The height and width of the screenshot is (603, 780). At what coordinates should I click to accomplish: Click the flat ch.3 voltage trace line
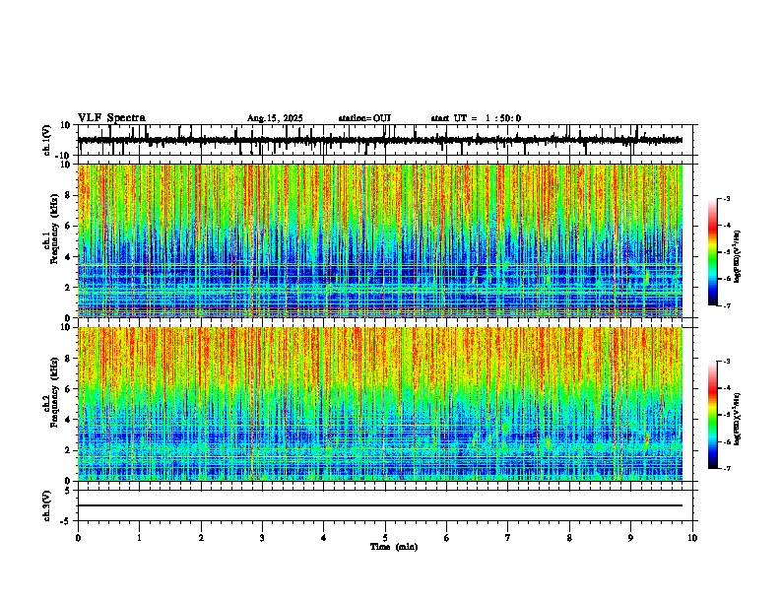[x=380, y=505]
